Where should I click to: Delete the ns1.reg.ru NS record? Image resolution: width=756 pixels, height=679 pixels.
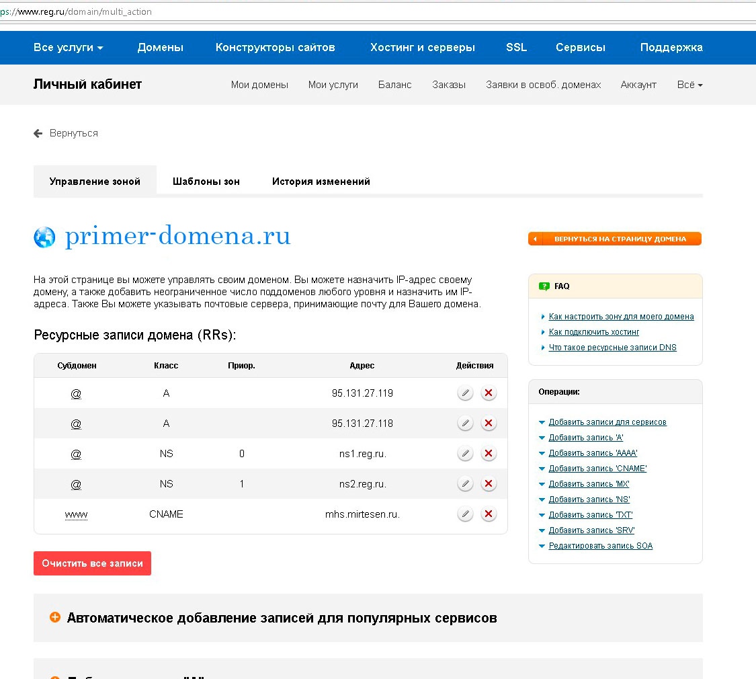click(489, 454)
